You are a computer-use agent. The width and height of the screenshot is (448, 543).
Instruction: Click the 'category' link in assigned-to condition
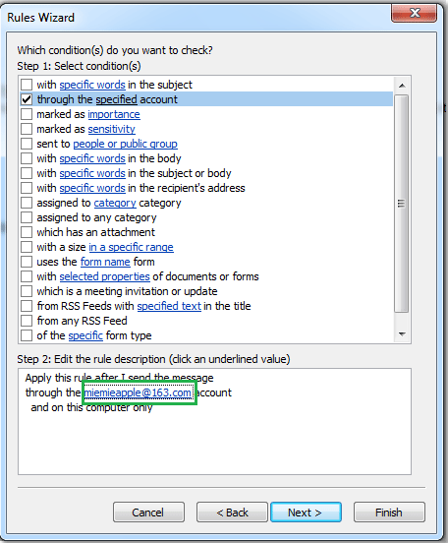(x=115, y=203)
